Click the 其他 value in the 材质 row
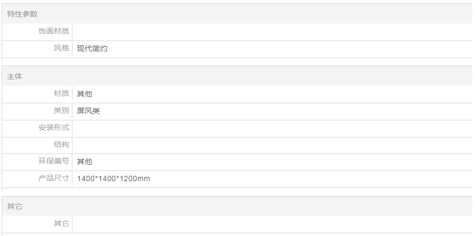 [x=85, y=94]
